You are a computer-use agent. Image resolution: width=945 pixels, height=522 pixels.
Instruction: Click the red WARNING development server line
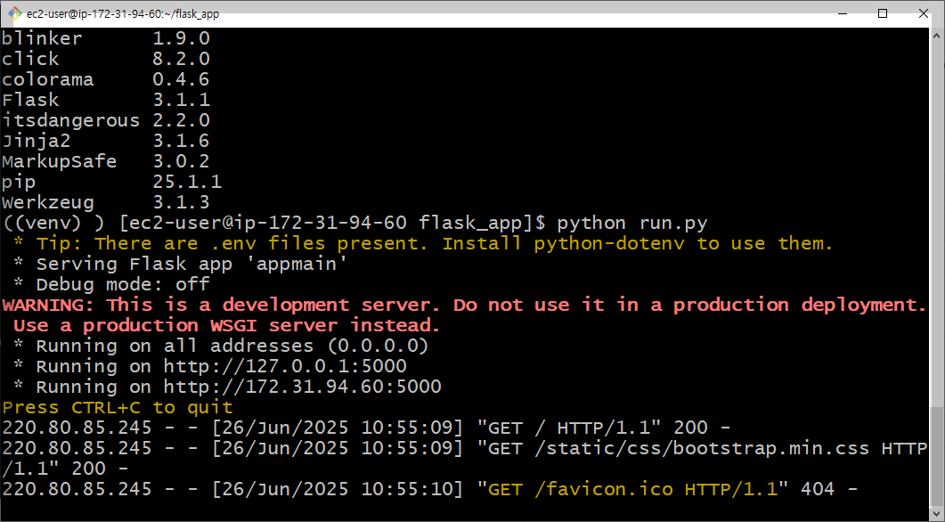(464, 305)
